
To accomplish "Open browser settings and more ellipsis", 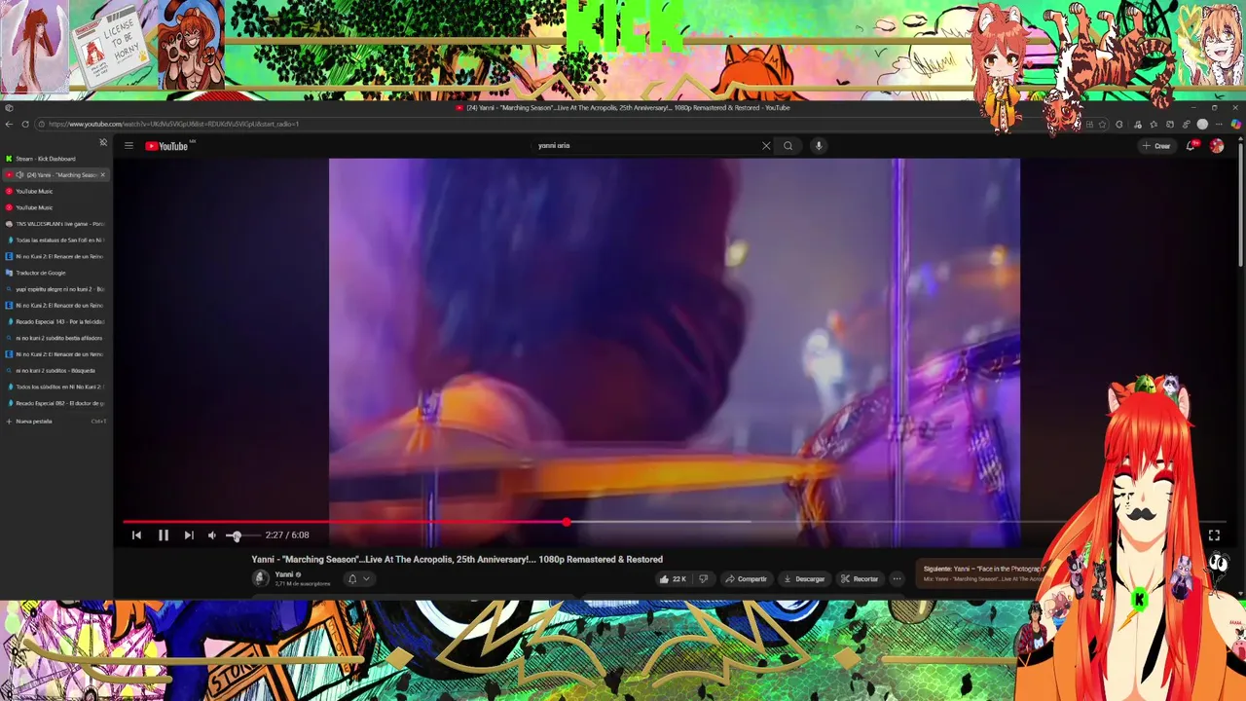I will (1219, 125).
